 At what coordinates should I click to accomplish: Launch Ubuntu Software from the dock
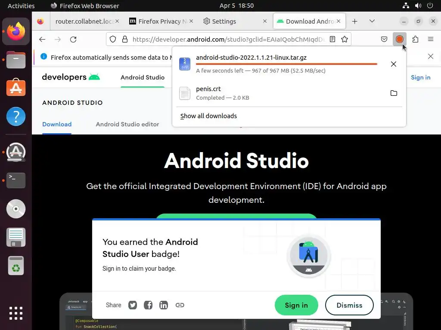click(x=16, y=88)
